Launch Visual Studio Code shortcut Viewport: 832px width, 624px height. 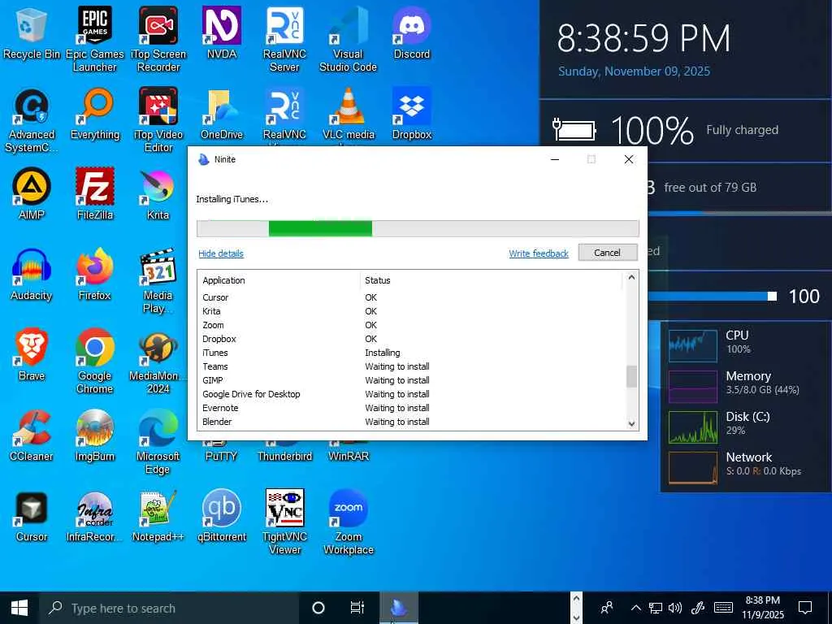[348, 39]
